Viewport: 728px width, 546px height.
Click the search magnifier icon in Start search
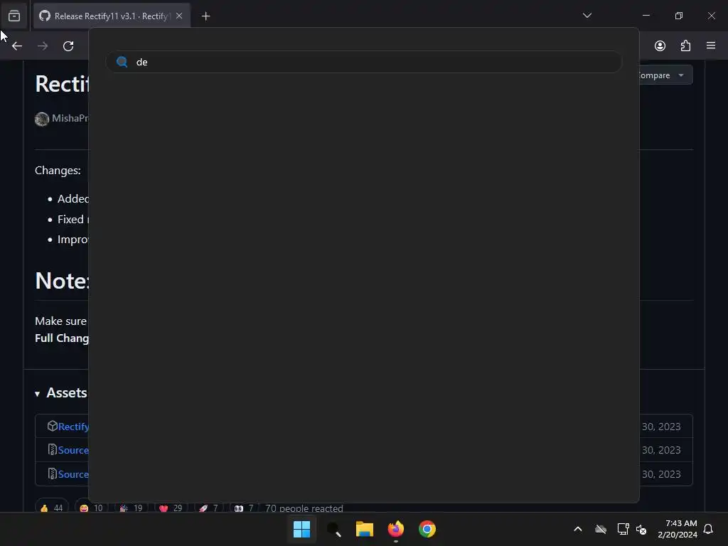pyautogui.click(x=122, y=62)
